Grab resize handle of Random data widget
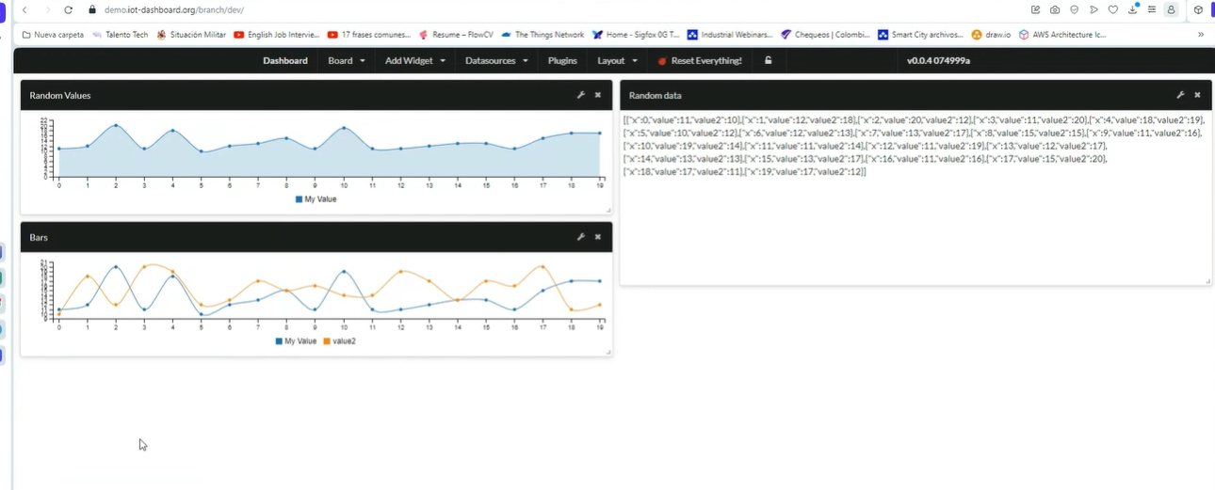This screenshot has height=490, width=1215. point(1207,281)
